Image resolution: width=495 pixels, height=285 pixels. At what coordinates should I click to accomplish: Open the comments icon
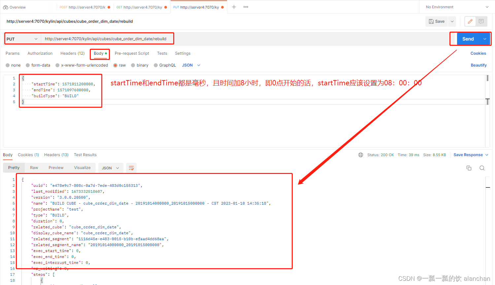[x=481, y=21]
